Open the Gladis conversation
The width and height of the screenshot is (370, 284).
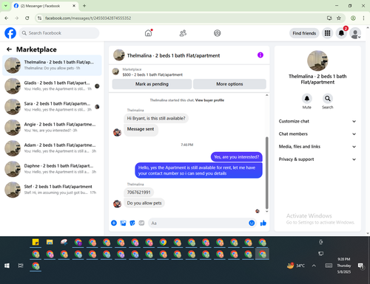[52, 86]
